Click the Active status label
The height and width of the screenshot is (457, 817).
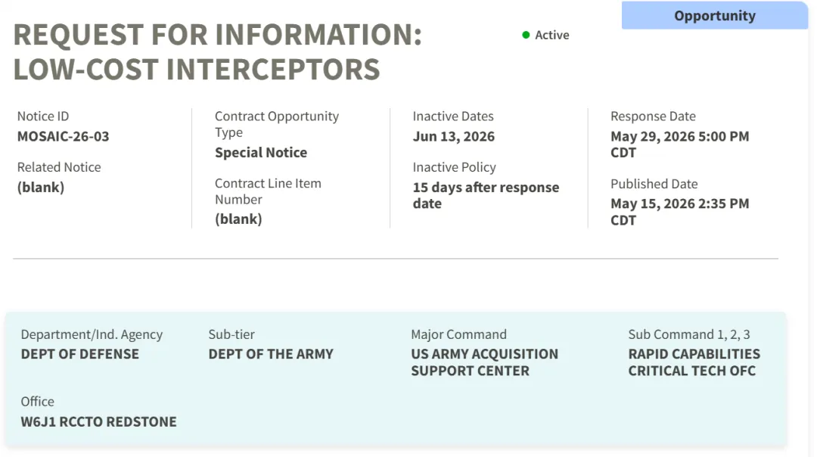[551, 35]
